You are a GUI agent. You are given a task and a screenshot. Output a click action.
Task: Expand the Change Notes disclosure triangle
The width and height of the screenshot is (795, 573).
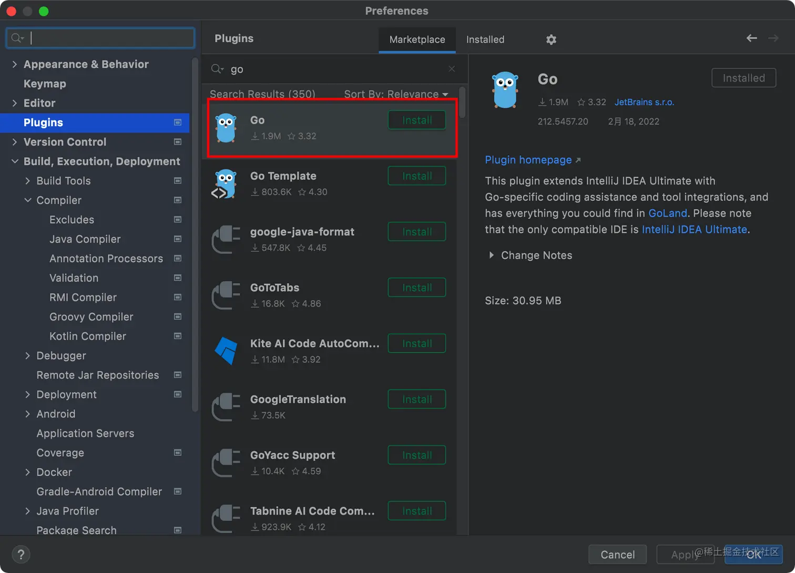point(491,255)
